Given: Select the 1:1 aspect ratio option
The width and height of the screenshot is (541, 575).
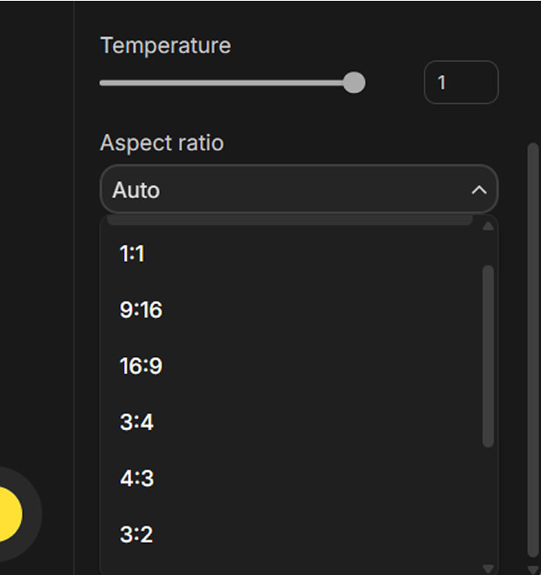Looking at the screenshot, I should pyautogui.click(x=132, y=254).
